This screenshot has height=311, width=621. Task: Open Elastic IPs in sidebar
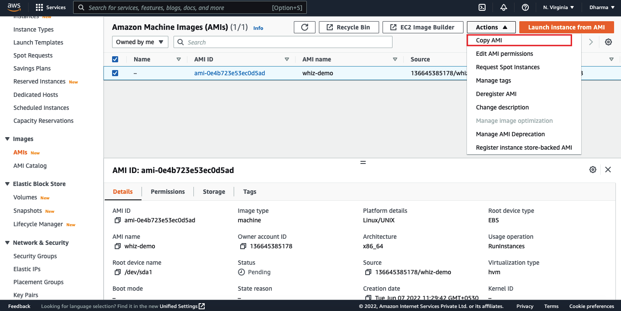(x=27, y=269)
